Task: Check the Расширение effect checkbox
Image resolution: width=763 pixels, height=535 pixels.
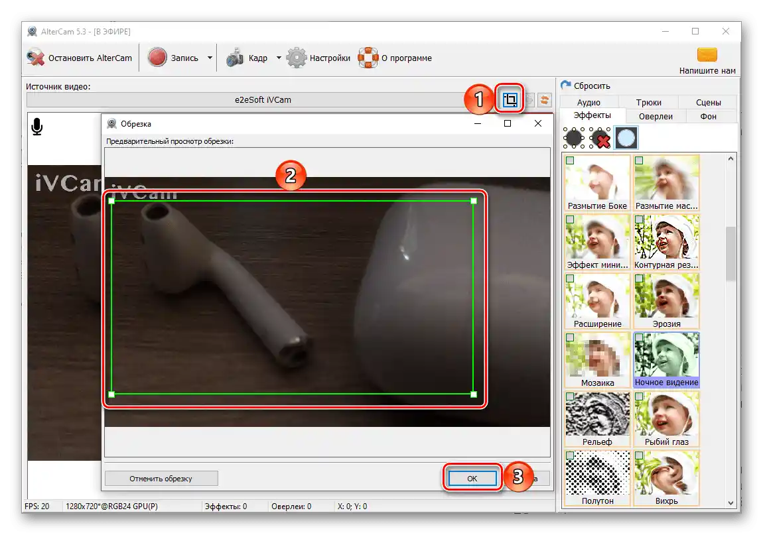Action: pos(571,278)
